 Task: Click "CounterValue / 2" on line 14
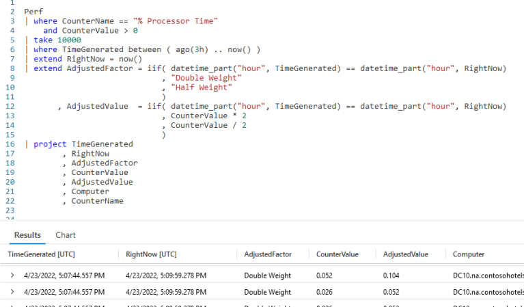point(208,125)
